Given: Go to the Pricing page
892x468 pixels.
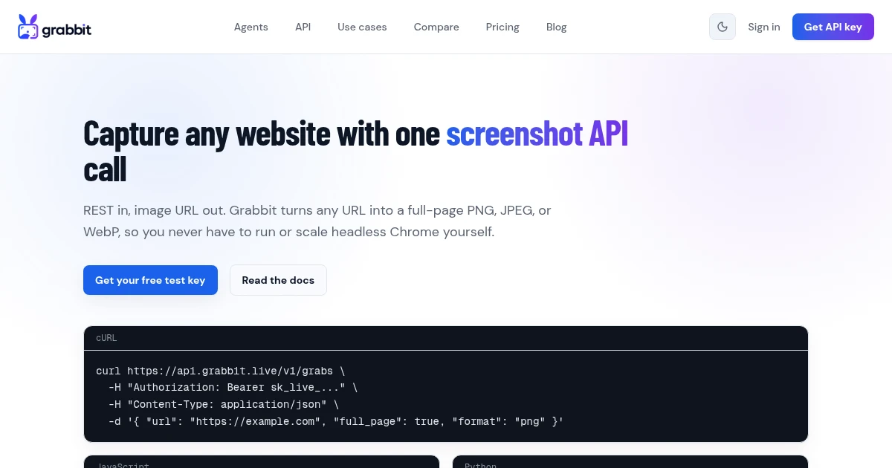Looking at the screenshot, I should (502, 27).
